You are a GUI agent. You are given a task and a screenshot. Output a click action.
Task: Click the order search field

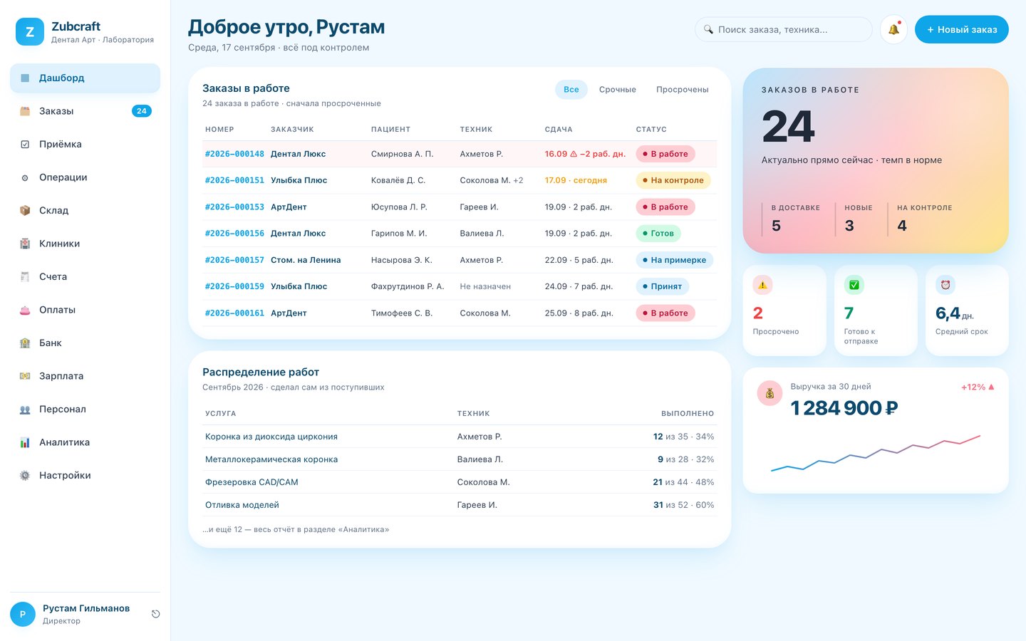click(x=784, y=29)
